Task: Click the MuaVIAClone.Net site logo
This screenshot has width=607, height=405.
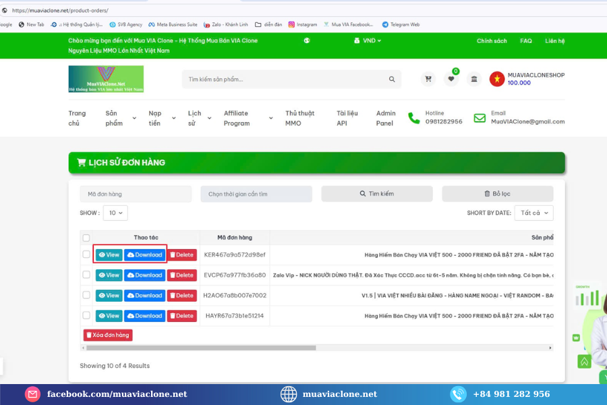Action: 106,79
